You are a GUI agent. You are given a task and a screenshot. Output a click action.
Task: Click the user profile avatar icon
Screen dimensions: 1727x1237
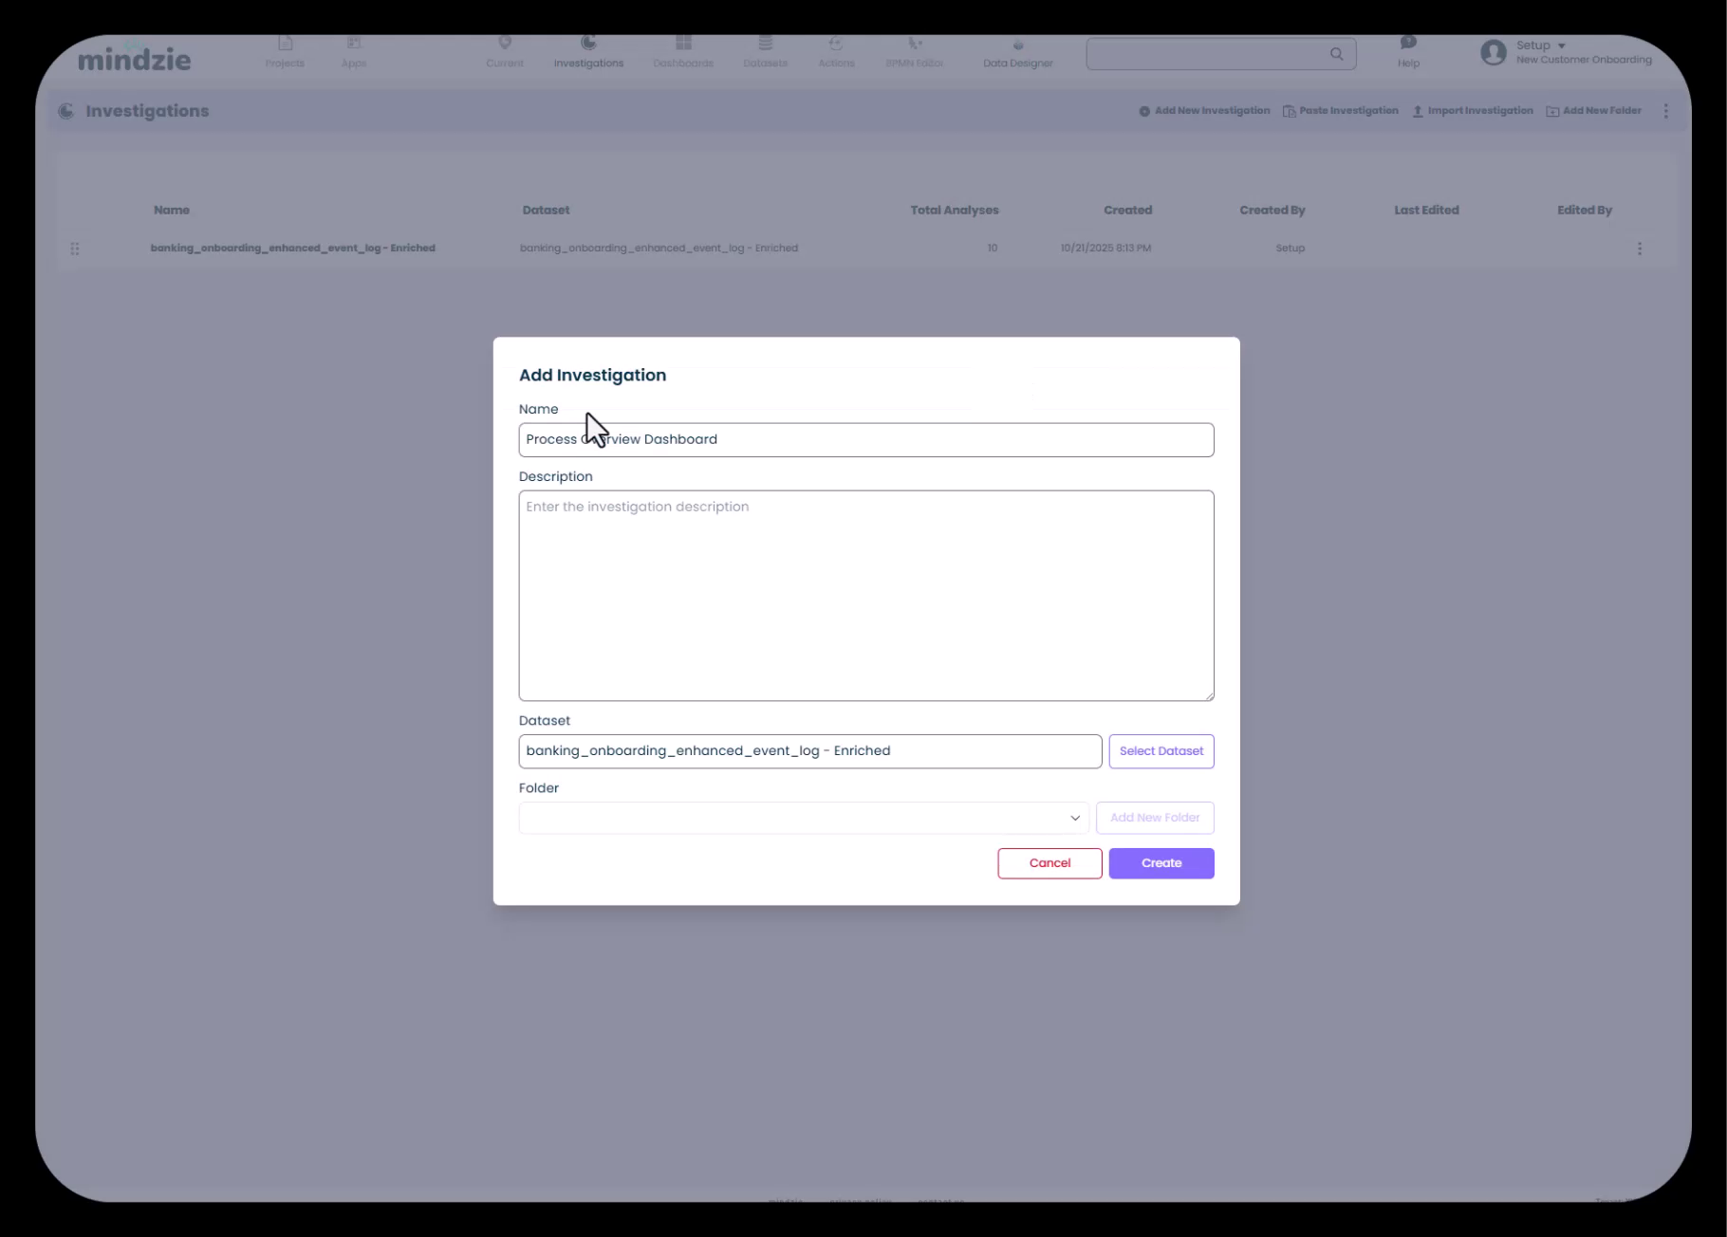(1493, 52)
